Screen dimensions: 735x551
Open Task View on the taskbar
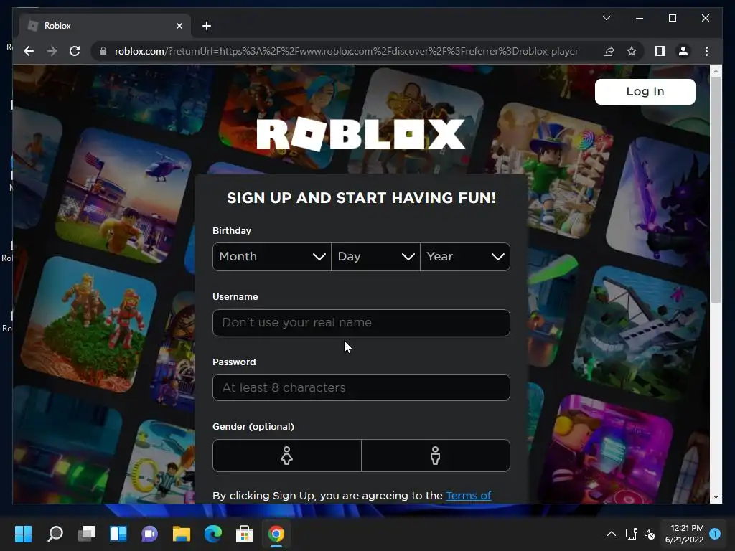(87, 534)
